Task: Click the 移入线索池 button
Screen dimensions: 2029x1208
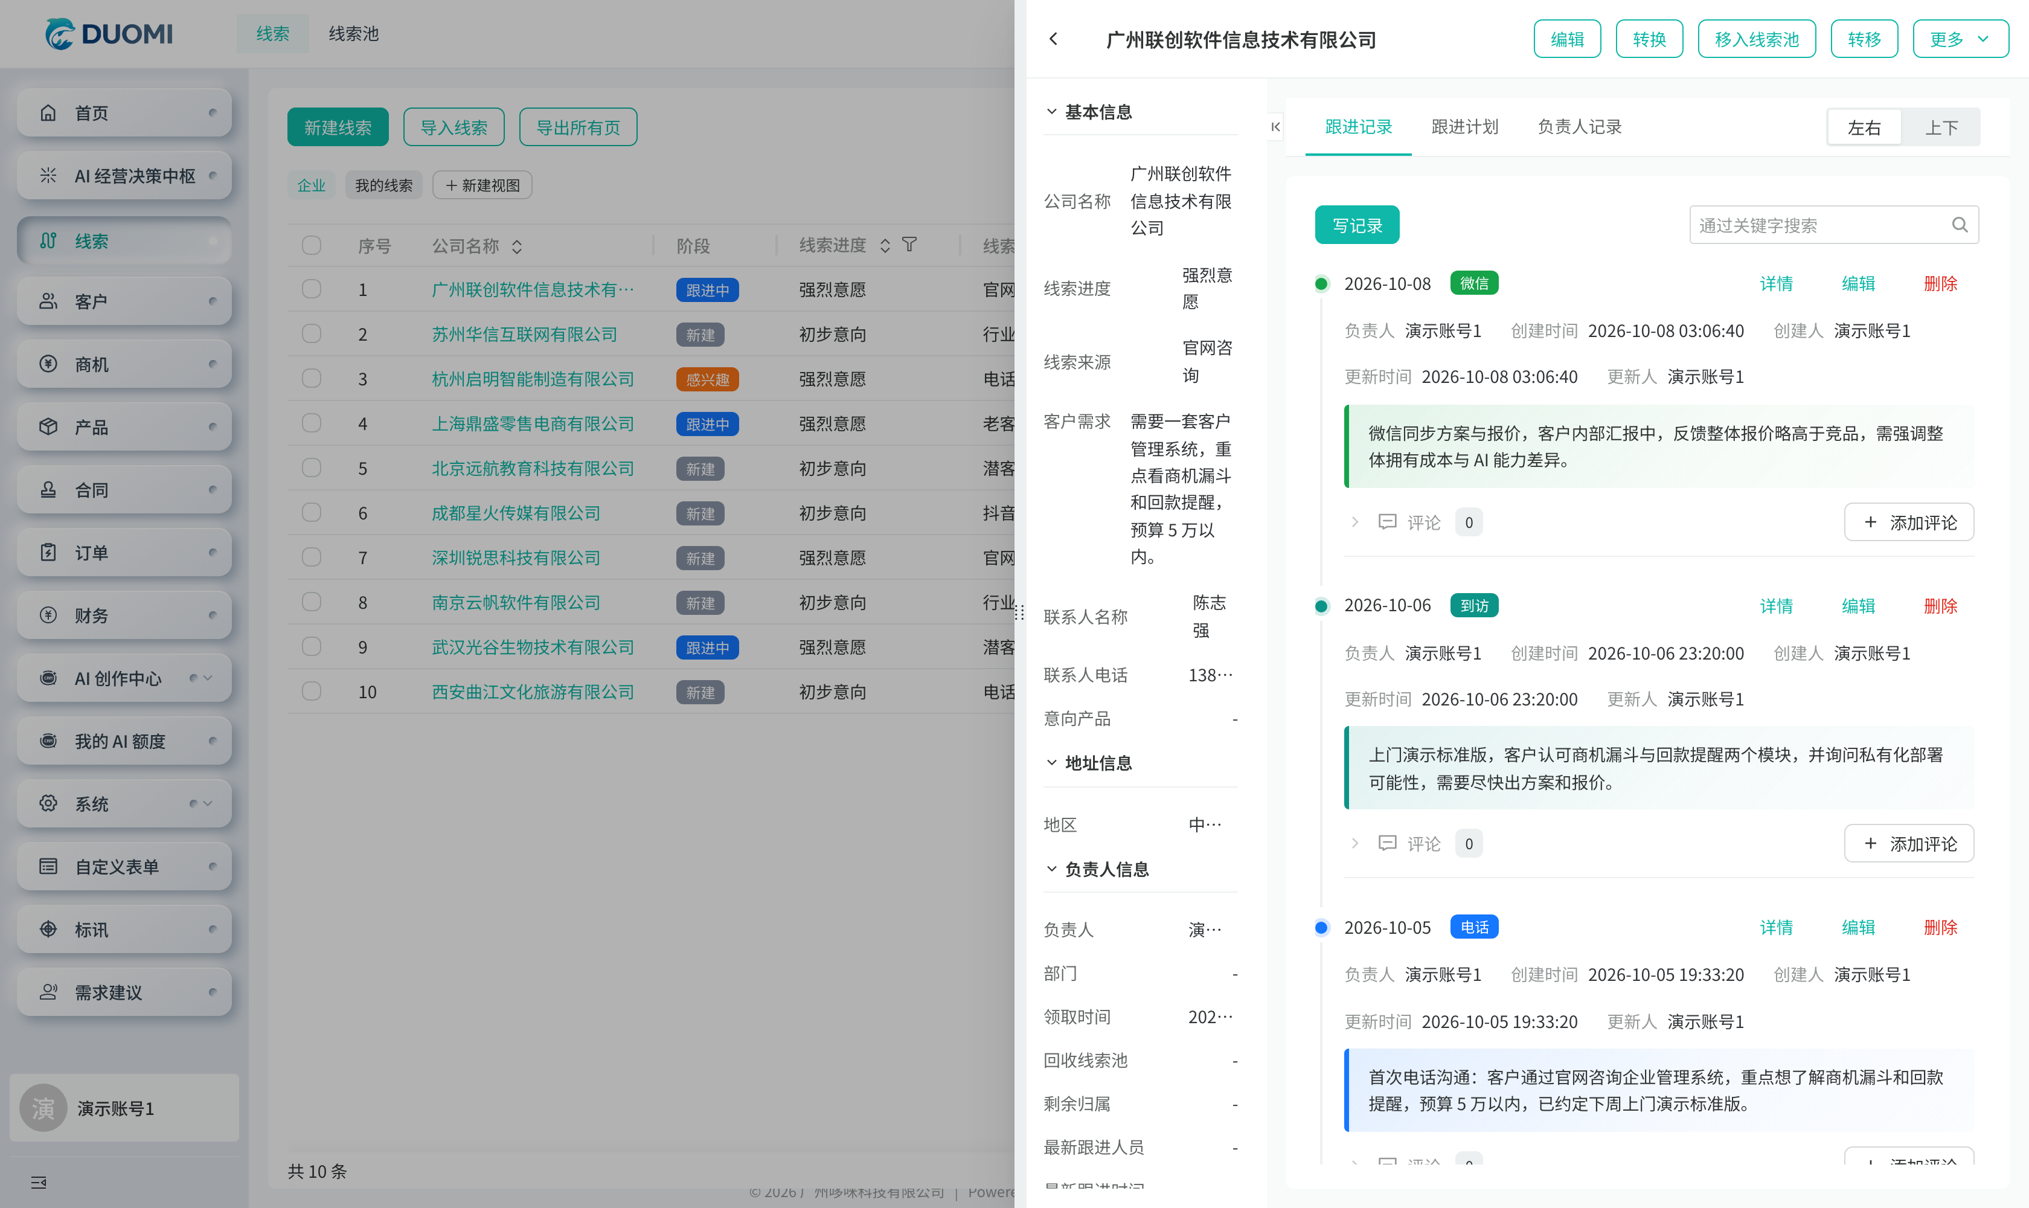Action: point(1756,39)
